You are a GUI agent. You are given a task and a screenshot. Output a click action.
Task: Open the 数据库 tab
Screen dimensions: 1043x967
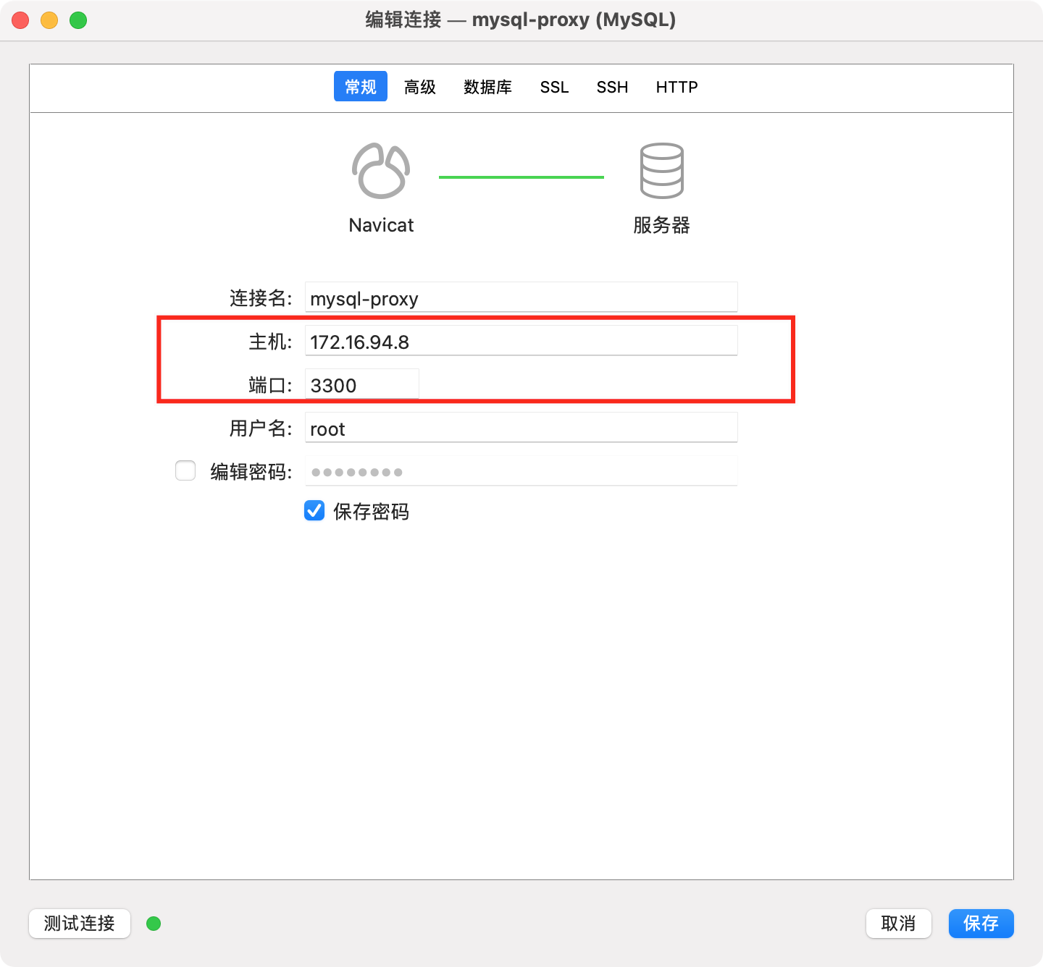click(x=487, y=87)
